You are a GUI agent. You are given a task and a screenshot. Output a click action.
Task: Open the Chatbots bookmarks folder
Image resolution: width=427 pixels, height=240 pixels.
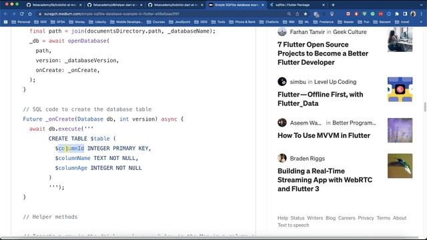(x=269, y=22)
